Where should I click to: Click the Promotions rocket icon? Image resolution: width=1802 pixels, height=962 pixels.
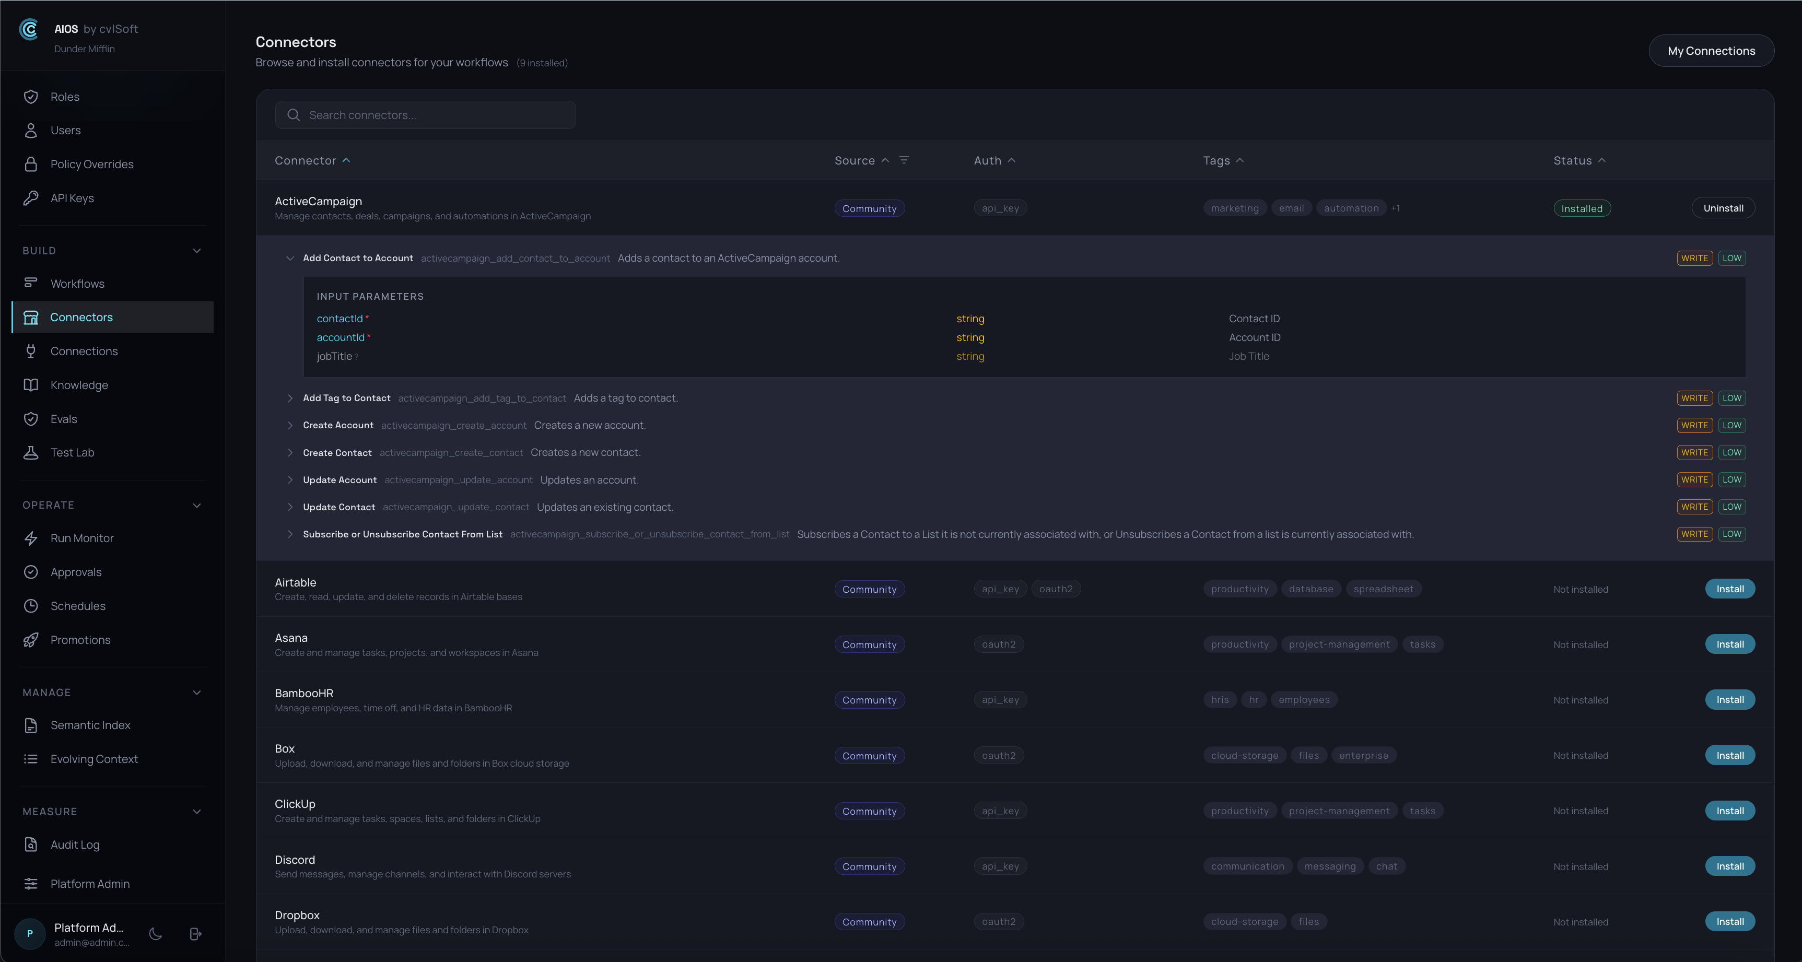[x=31, y=639]
